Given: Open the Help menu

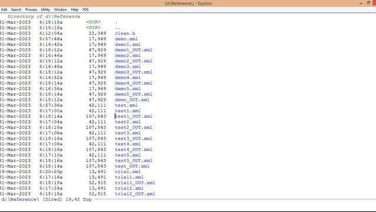Looking at the screenshot, I should (x=75, y=9).
